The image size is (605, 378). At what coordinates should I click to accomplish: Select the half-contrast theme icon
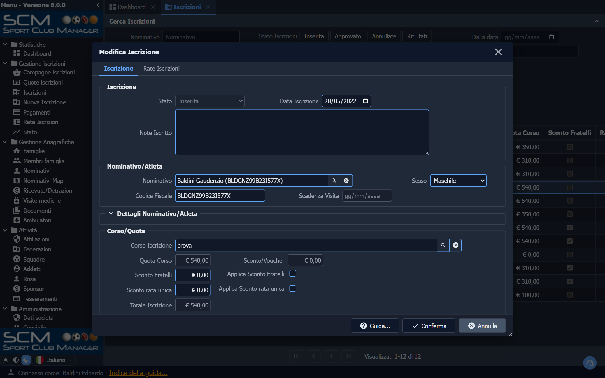16,360
